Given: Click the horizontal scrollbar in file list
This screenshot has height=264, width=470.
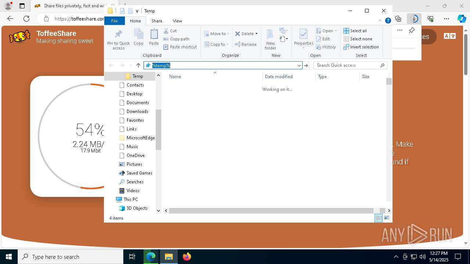Looking at the screenshot, I should [271, 210].
